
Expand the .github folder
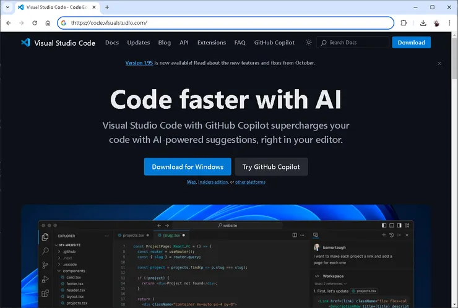coord(59,251)
